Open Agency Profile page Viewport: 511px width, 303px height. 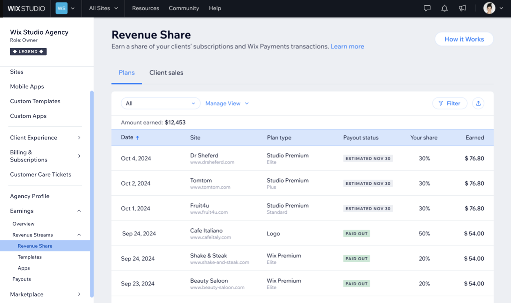coord(29,196)
